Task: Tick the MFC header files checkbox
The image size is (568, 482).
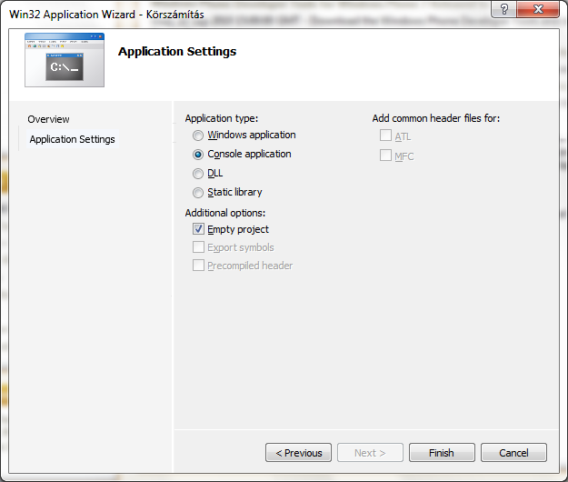Action: pyautogui.click(x=385, y=156)
